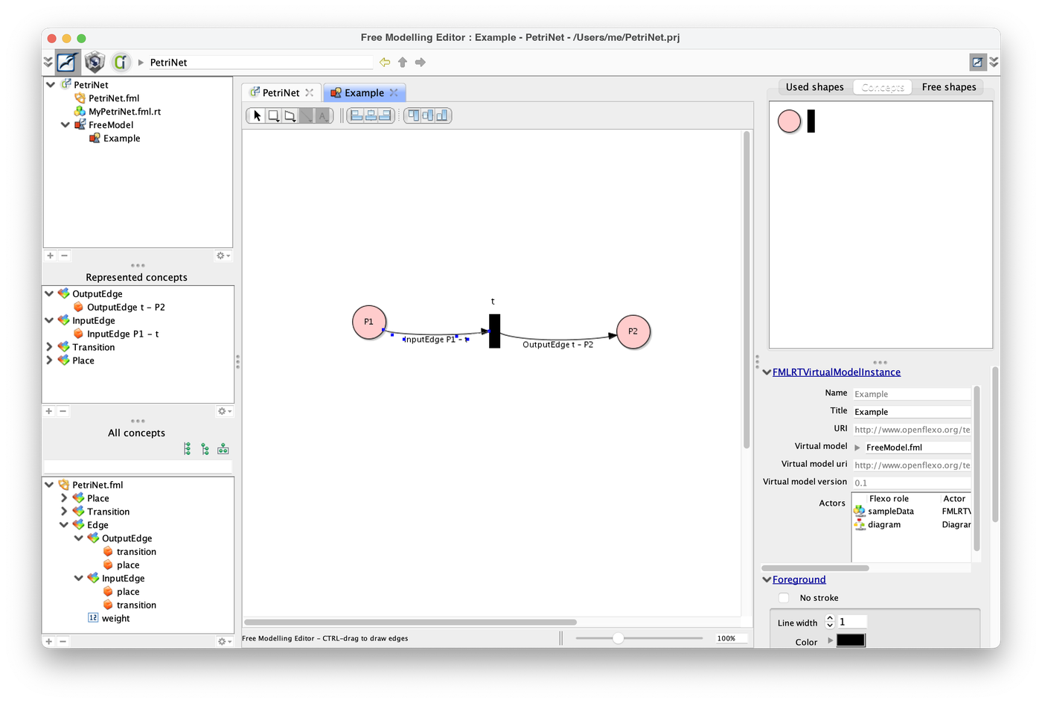This screenshot has width=1042, height=703.
Task: Go back with the yellow left arrow
Action: (x=385, y=62)
